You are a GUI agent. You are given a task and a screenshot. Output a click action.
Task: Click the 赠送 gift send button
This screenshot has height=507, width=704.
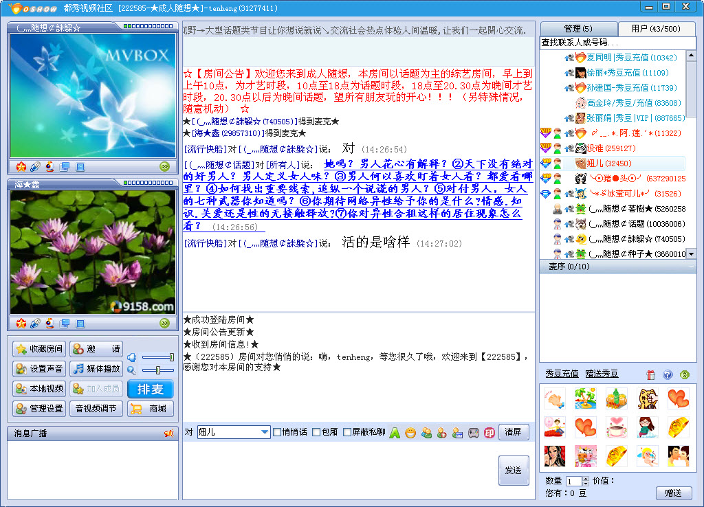point(674,493)
